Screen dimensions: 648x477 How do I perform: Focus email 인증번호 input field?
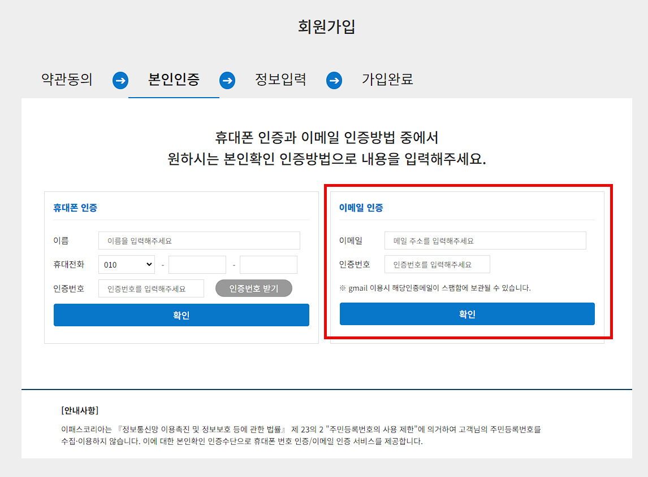pyautogui.click(x=437, y=265)
